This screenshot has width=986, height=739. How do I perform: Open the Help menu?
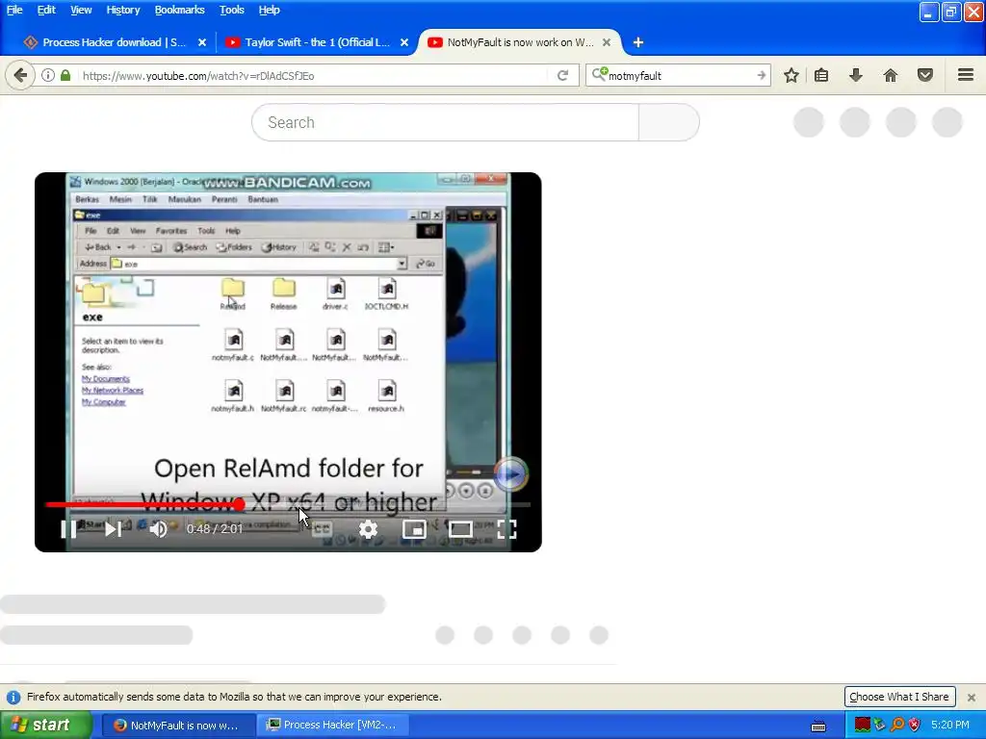269,10
